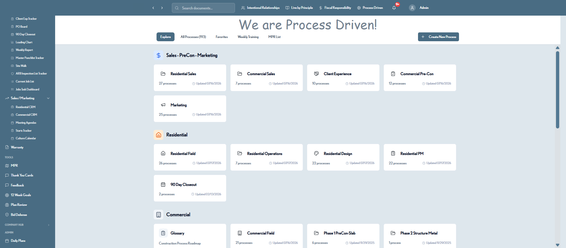Click the Bid Defense shield icon

pos(7,215)
